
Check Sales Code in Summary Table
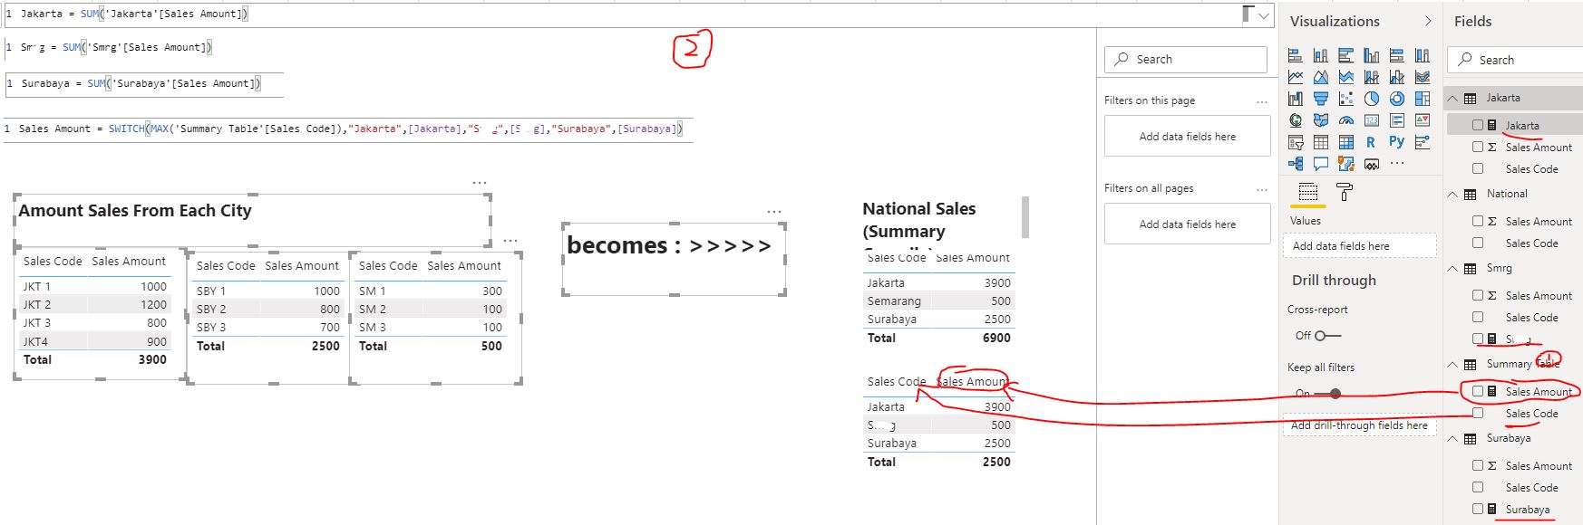click(1478, 413)
